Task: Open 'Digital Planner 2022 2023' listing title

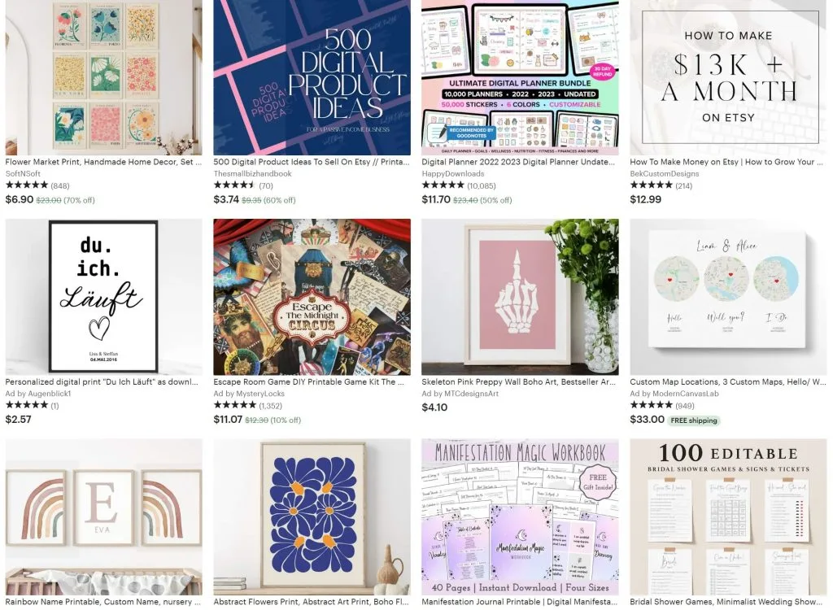Action: click(518, 162)
